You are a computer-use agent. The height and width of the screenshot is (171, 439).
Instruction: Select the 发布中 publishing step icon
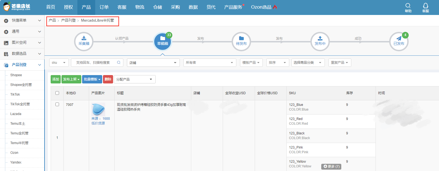(320, 41)
